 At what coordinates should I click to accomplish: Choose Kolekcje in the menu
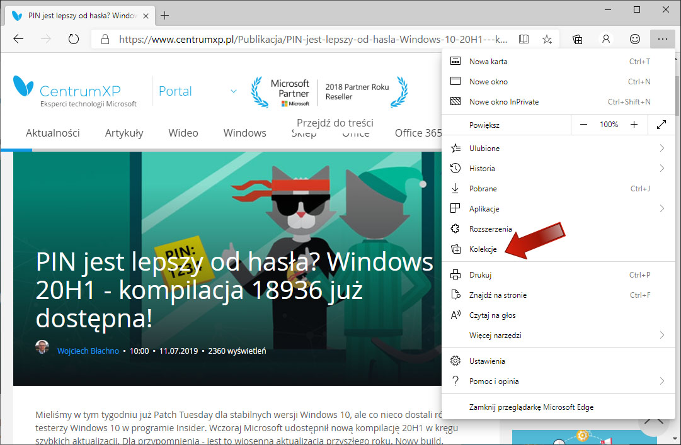558,249
